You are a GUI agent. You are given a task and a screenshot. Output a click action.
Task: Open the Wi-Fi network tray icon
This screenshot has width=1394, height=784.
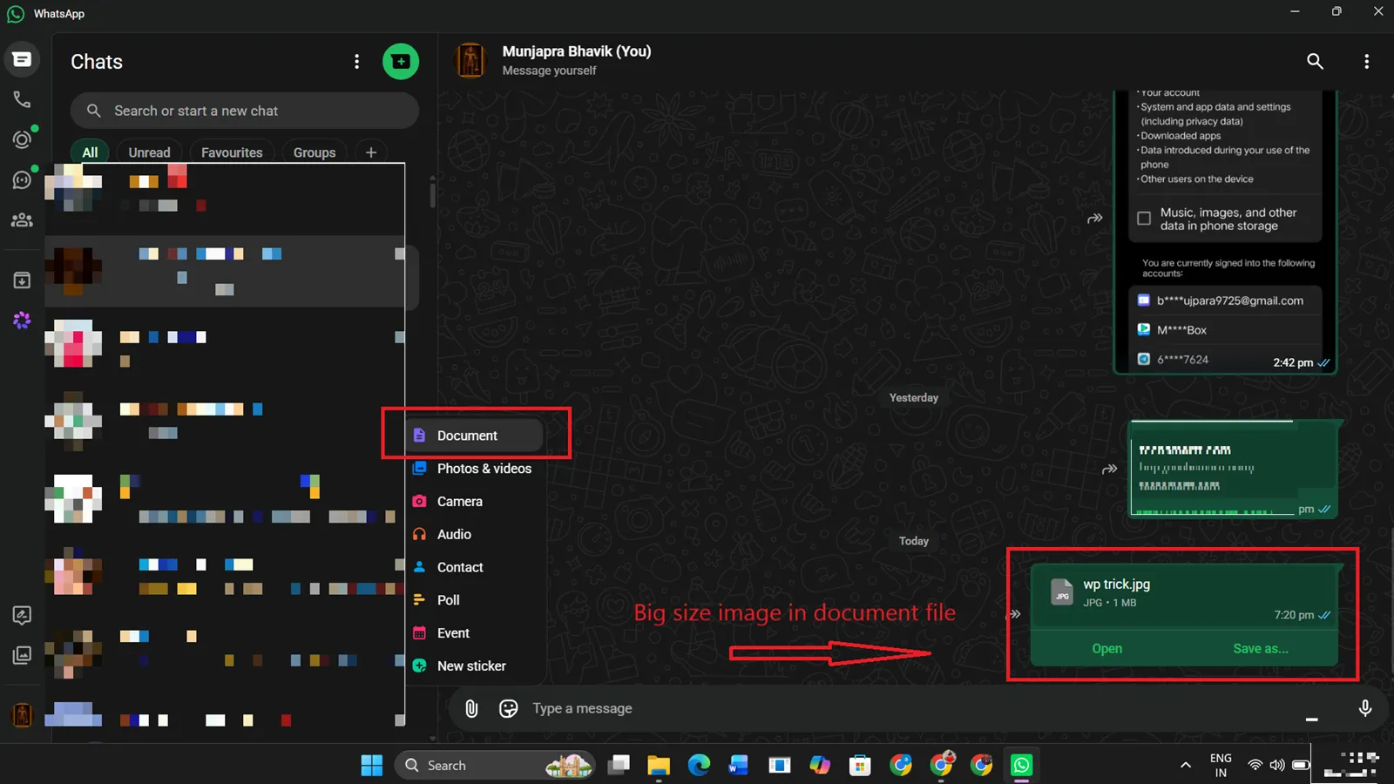pos(1255,765)
